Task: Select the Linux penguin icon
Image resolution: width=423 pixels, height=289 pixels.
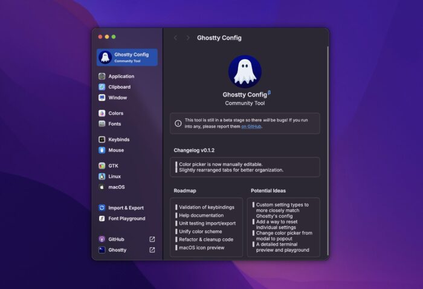Action: (102, 176)
